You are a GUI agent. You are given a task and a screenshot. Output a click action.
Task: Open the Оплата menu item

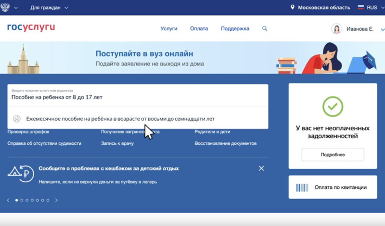pos(199,29)
